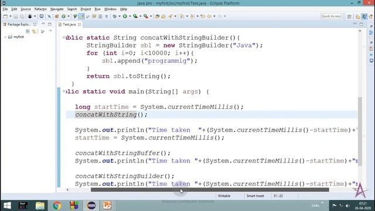Toggle Block Selection mode button
This screenshot has width=375, height=211.
[x=100, y=16]
